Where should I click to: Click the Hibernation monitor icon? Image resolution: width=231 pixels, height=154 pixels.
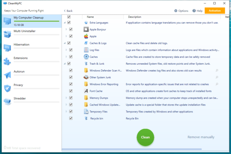(7, 48)
